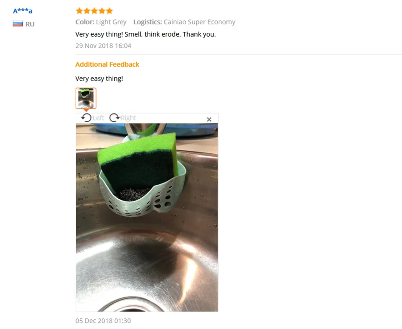The image size is (402, 329).
Task: Click the Left rotation label
Action: pyautogui.click(x=98, y=118)
